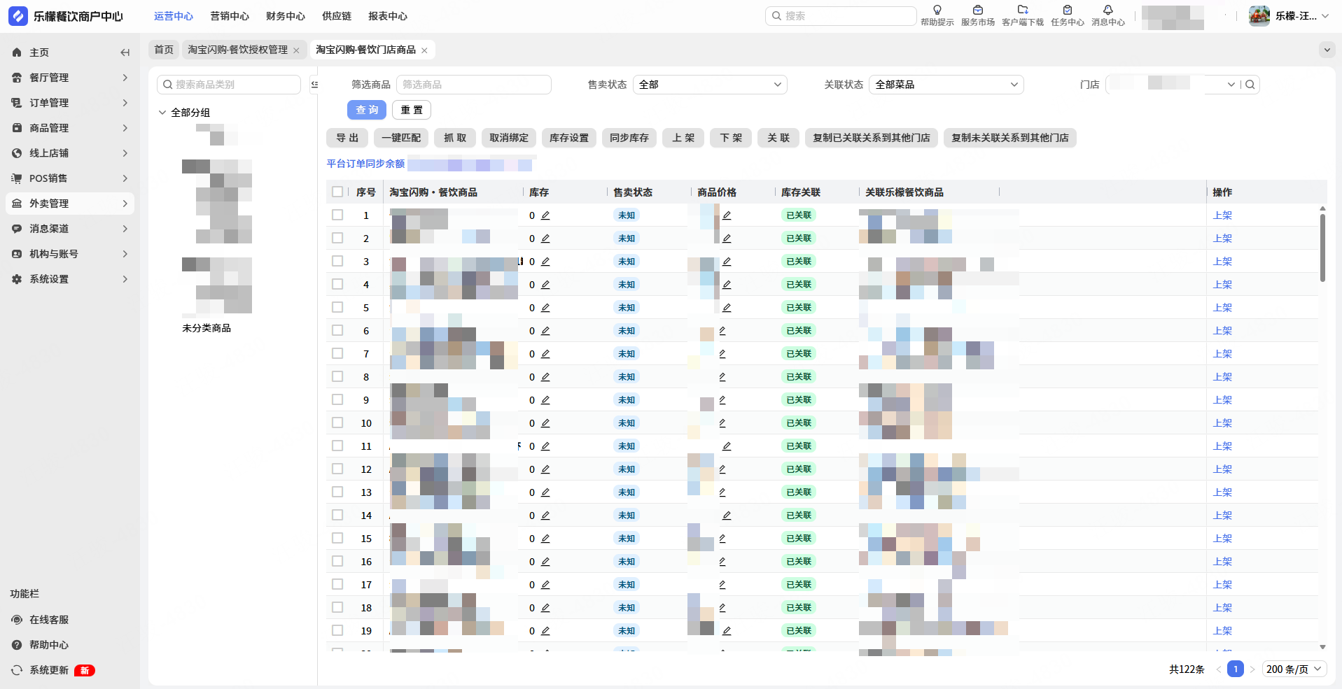Image resolution: width=1342 pixels, height=689 pixels.
Task: Click the 查询 query button
Action: pos(367,110)
